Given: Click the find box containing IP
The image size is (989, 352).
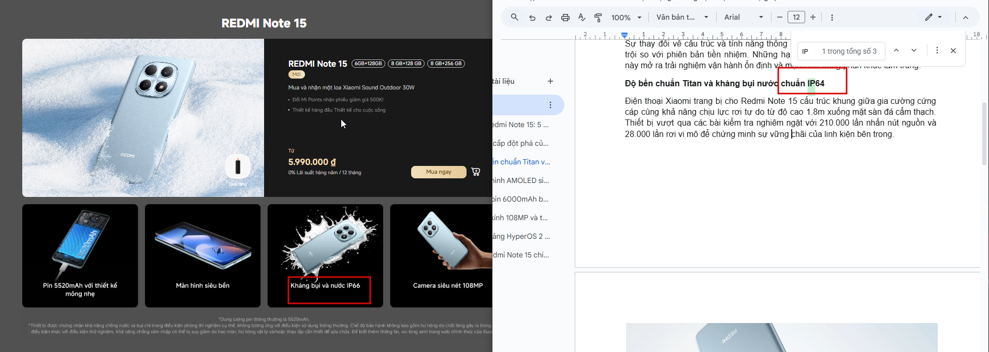Looking at the screenshot, I should click(841, 51).
